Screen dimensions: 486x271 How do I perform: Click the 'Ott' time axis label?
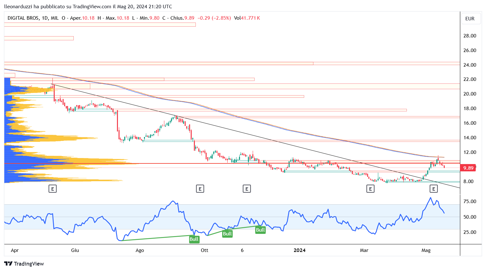[x=205, y=250]
